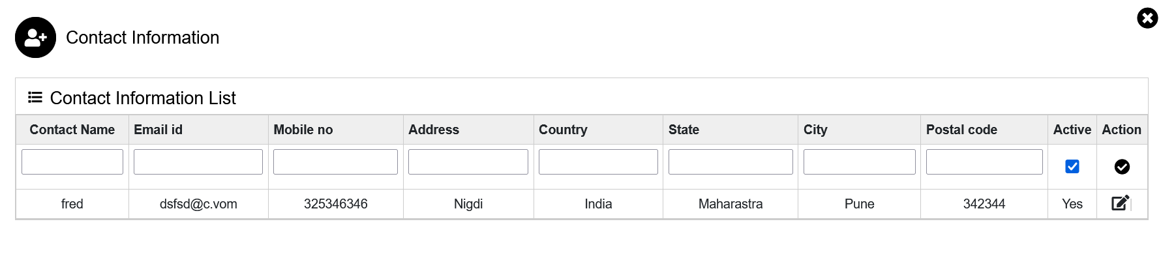Image resolution: width=1161 pixels, height=269 pixels.
Task: Select the State input field
Action: pos(731,162)
